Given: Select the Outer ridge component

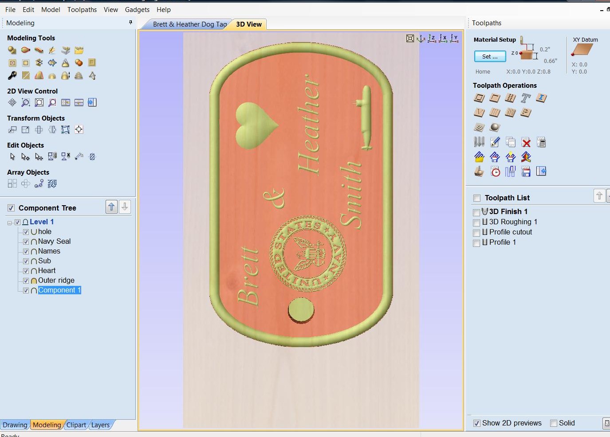Looking at the screenshot, I should point(56,280).
